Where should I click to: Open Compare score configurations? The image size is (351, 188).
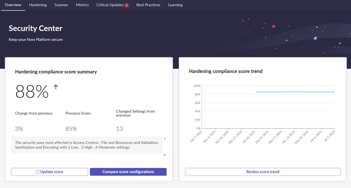coord(128,172)
